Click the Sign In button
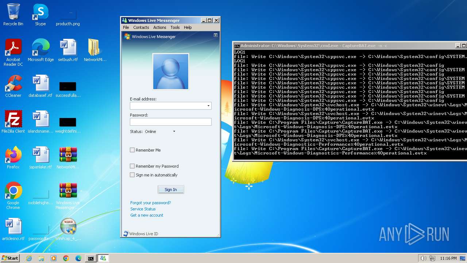This screenshot has width=467, height=263. click(x=171, y=190)
